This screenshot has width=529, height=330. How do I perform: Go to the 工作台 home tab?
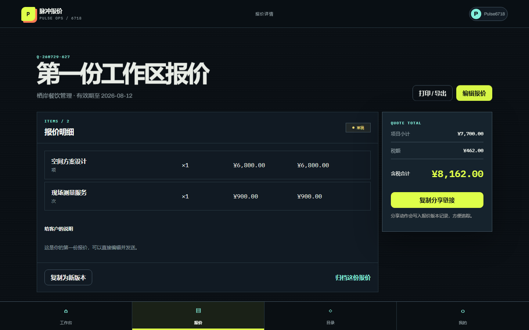(x=66, y=316)
